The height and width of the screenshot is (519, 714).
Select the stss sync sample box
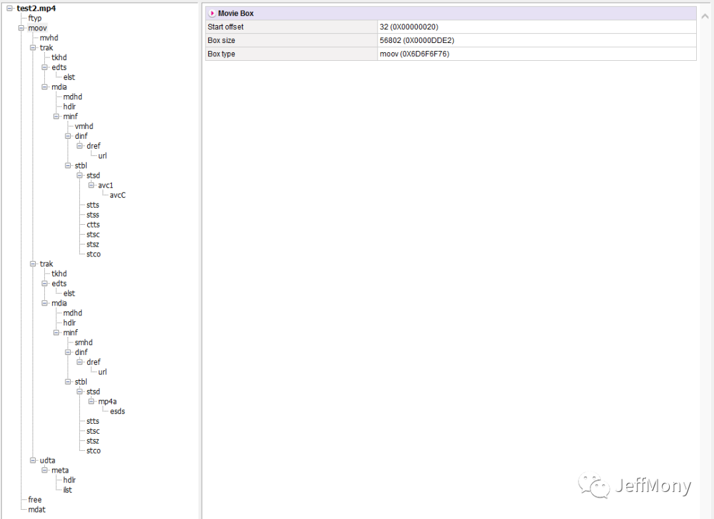click(x=93, y=215)
